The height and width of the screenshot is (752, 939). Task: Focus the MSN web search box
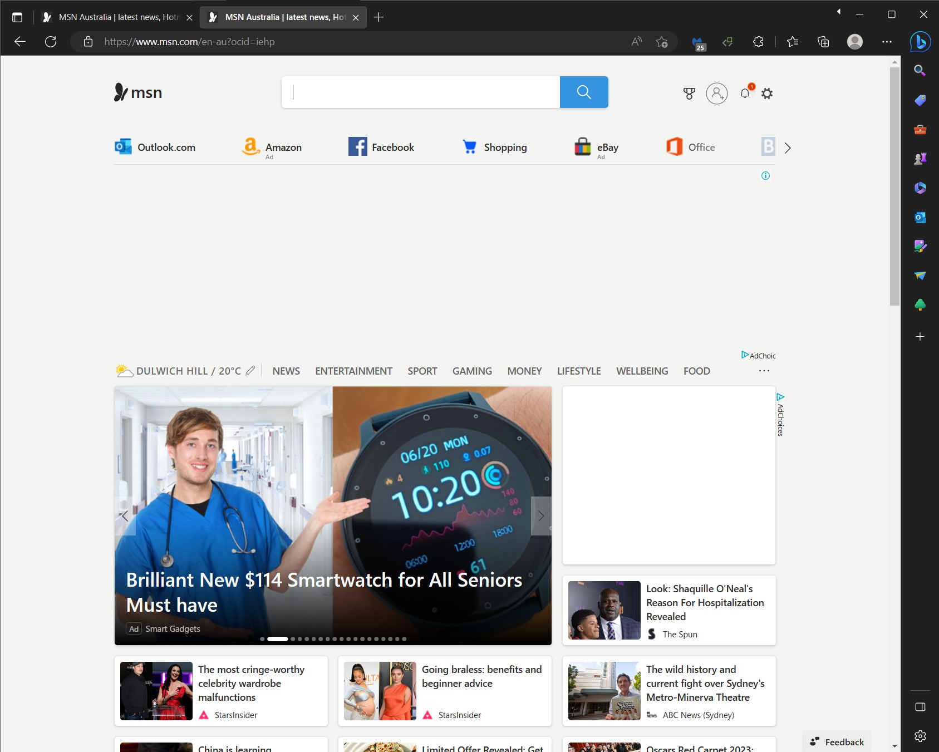coord(421,92)
